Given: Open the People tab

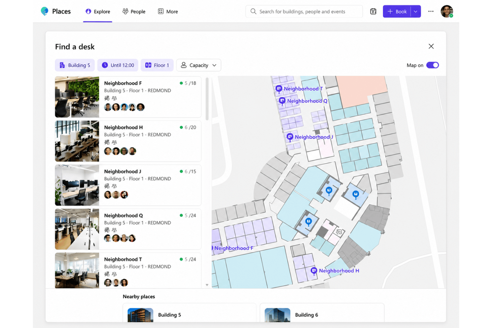Looking at the screenshot, I should (x=134, y=12).
